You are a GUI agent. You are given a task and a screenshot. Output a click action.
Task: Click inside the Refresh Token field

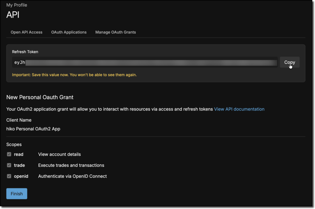click(145, 63)
